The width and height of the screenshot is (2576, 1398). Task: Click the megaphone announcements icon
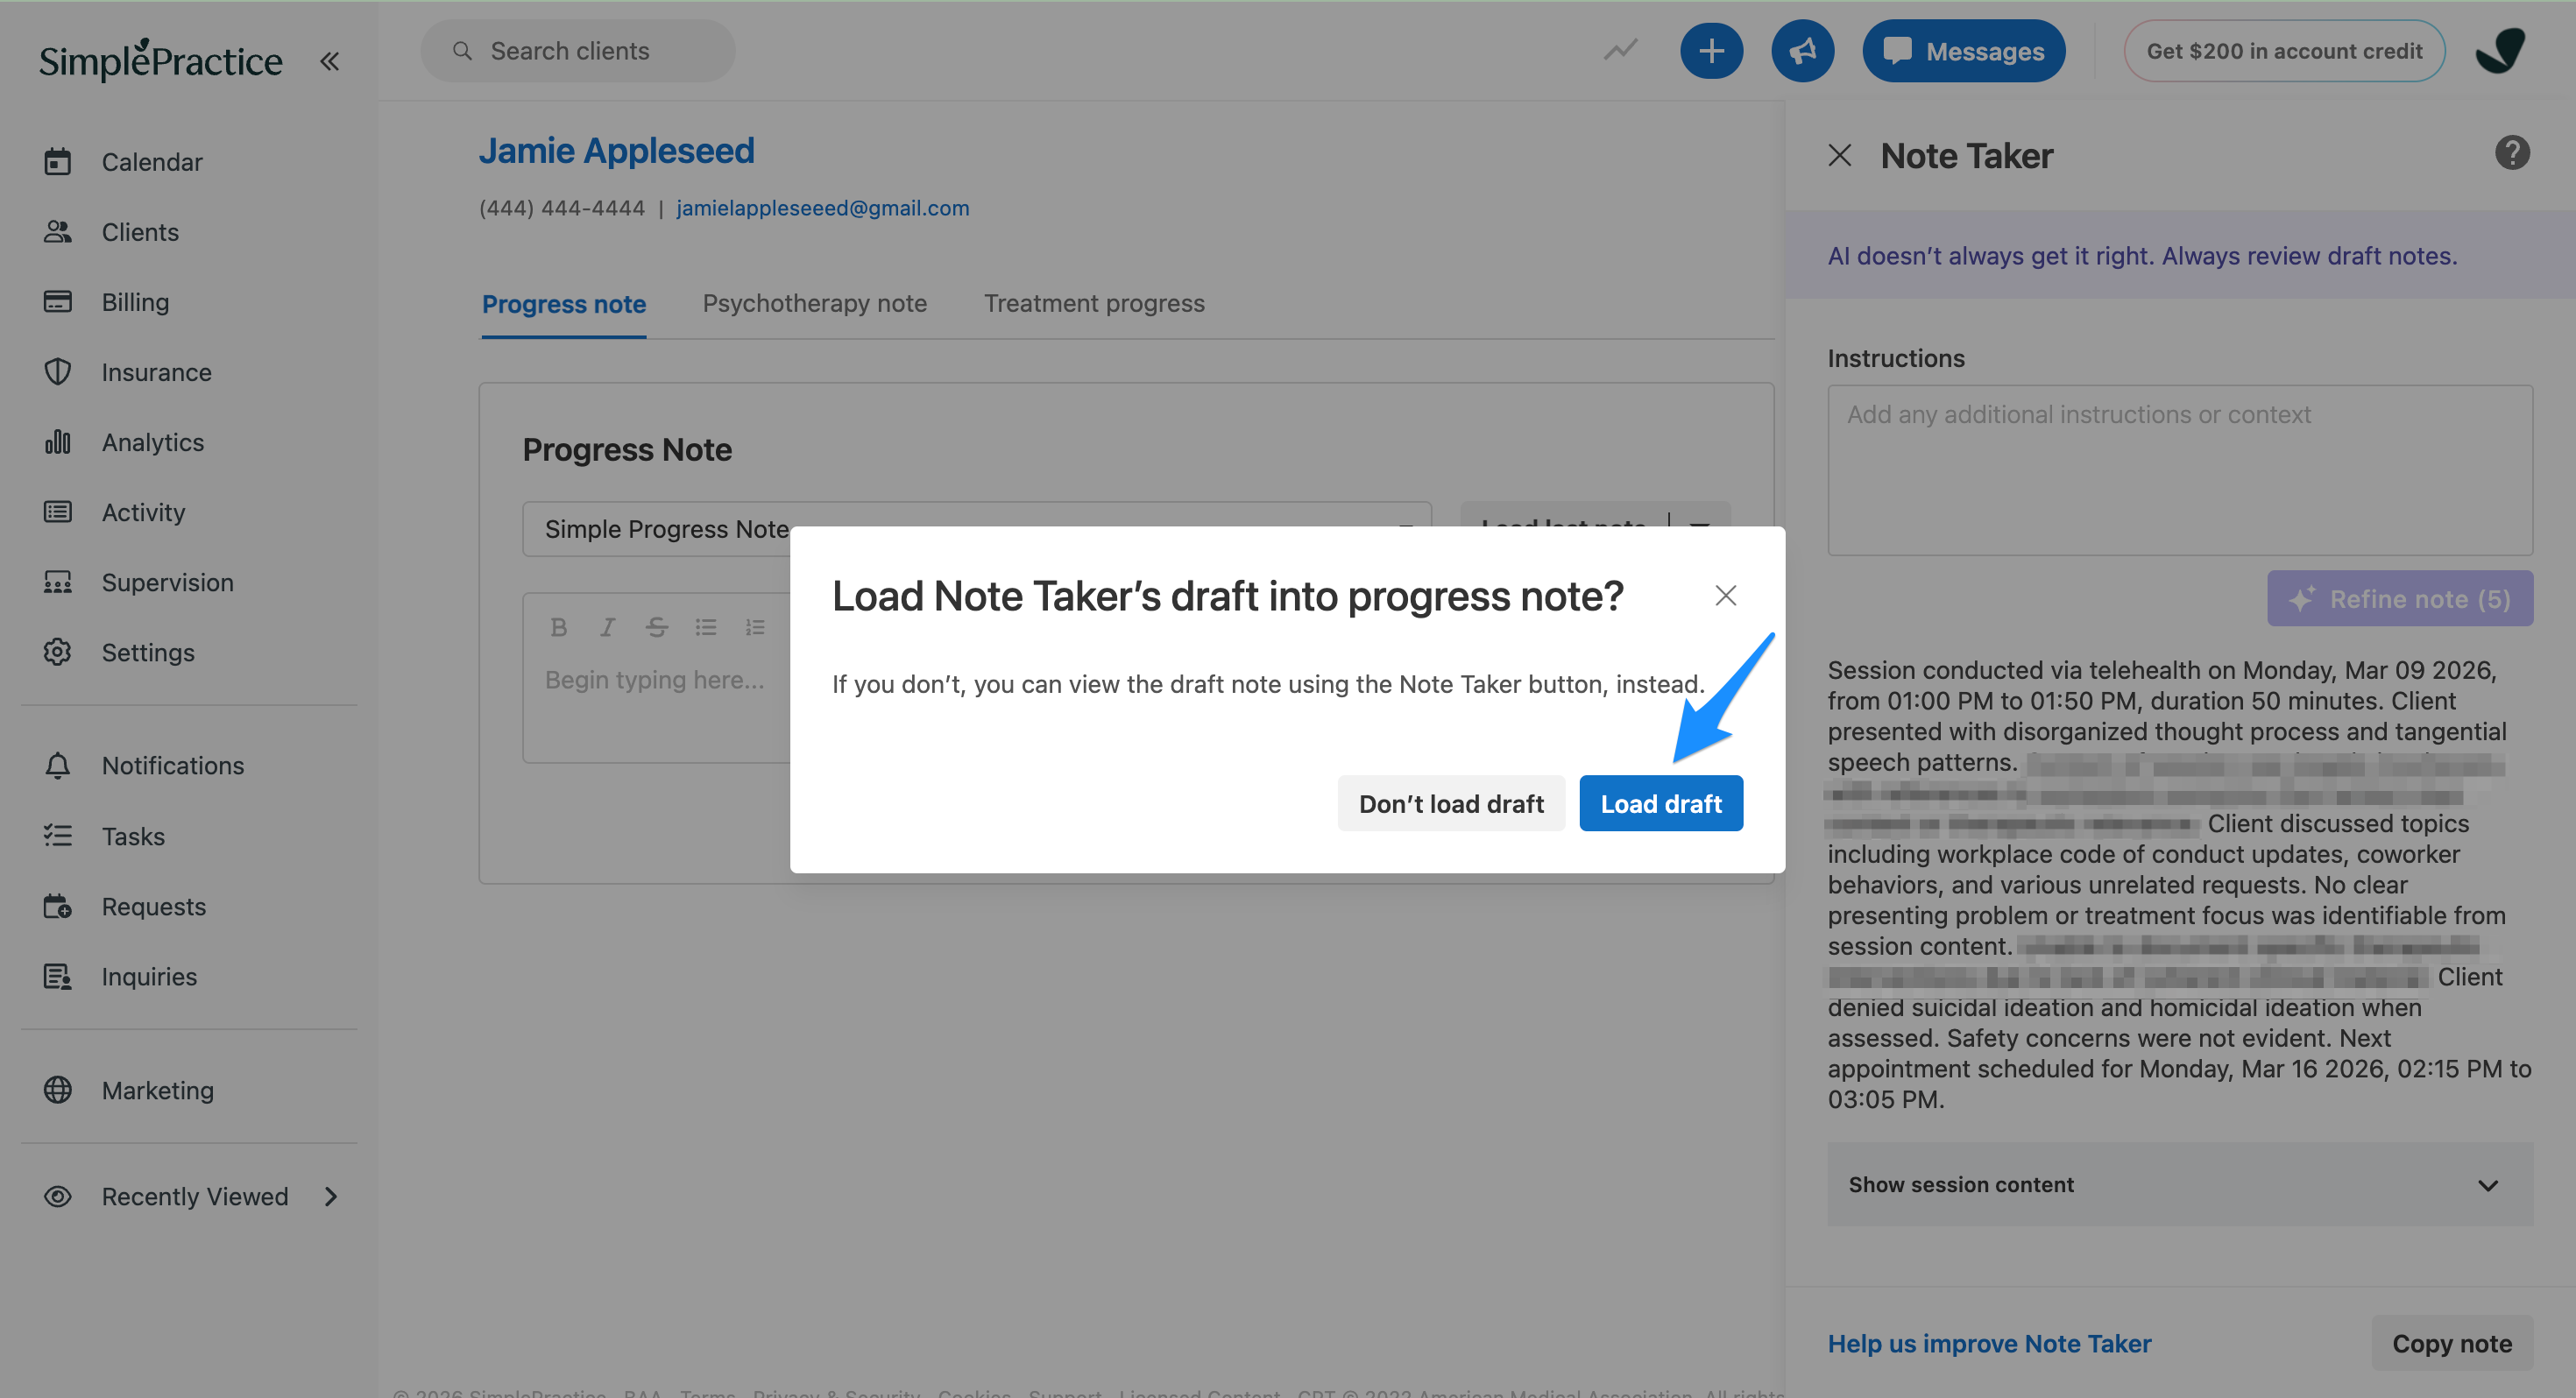(1802, 51)
